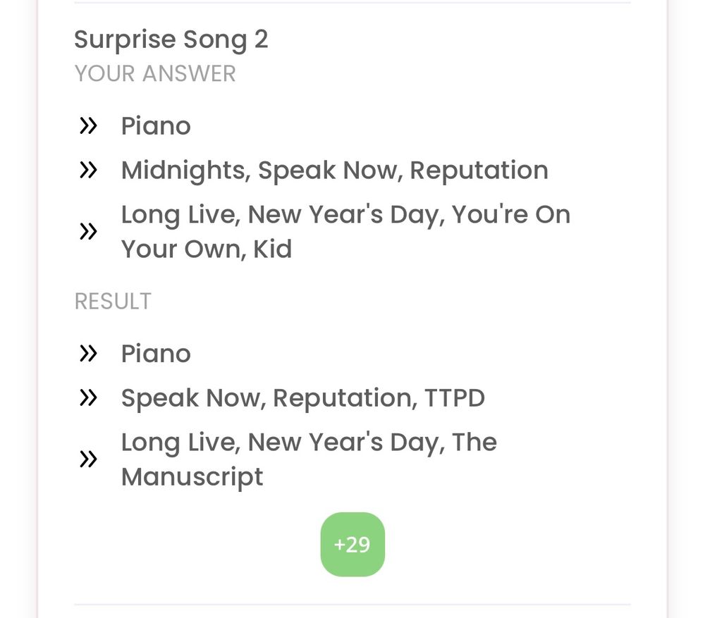Click the text Speak Now, Reputation, TTPD
705x618 pixels.
click(x=303, y=398)
